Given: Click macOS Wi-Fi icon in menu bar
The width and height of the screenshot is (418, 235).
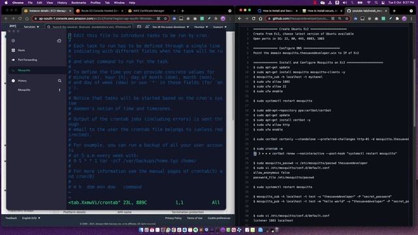Looking at the screenshot, I should pos(368,3).
